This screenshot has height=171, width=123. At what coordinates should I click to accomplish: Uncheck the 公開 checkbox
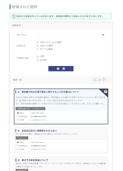[x=38, y=56]
